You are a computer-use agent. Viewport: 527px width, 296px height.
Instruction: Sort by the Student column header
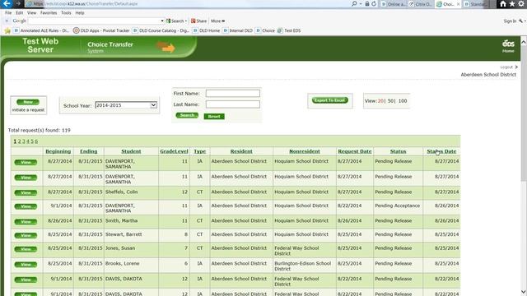pyautogui.click(x=131, y=151)
